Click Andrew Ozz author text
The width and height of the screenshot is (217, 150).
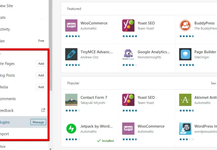(90, 57)
